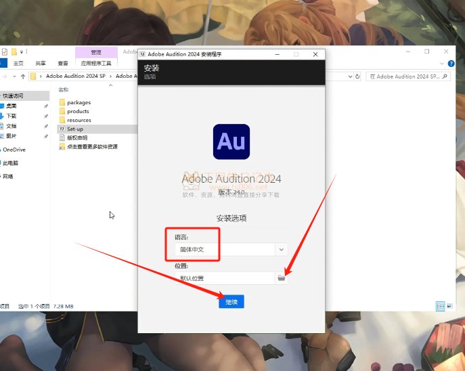The height and width of the screenshot is (371, 465).
Task: Close the Adobe Audition 2024 installer window
Action: pos(315,54)
